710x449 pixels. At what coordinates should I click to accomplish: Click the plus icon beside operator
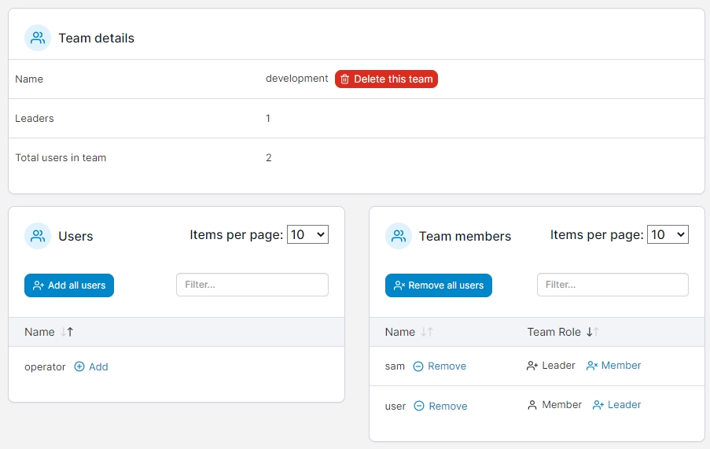(79, 366)
